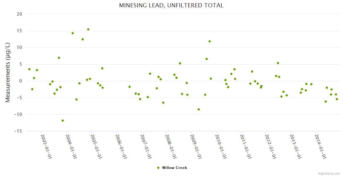
Task: Select the 2009 data point near -8.5
Action: tap(199, 109)
